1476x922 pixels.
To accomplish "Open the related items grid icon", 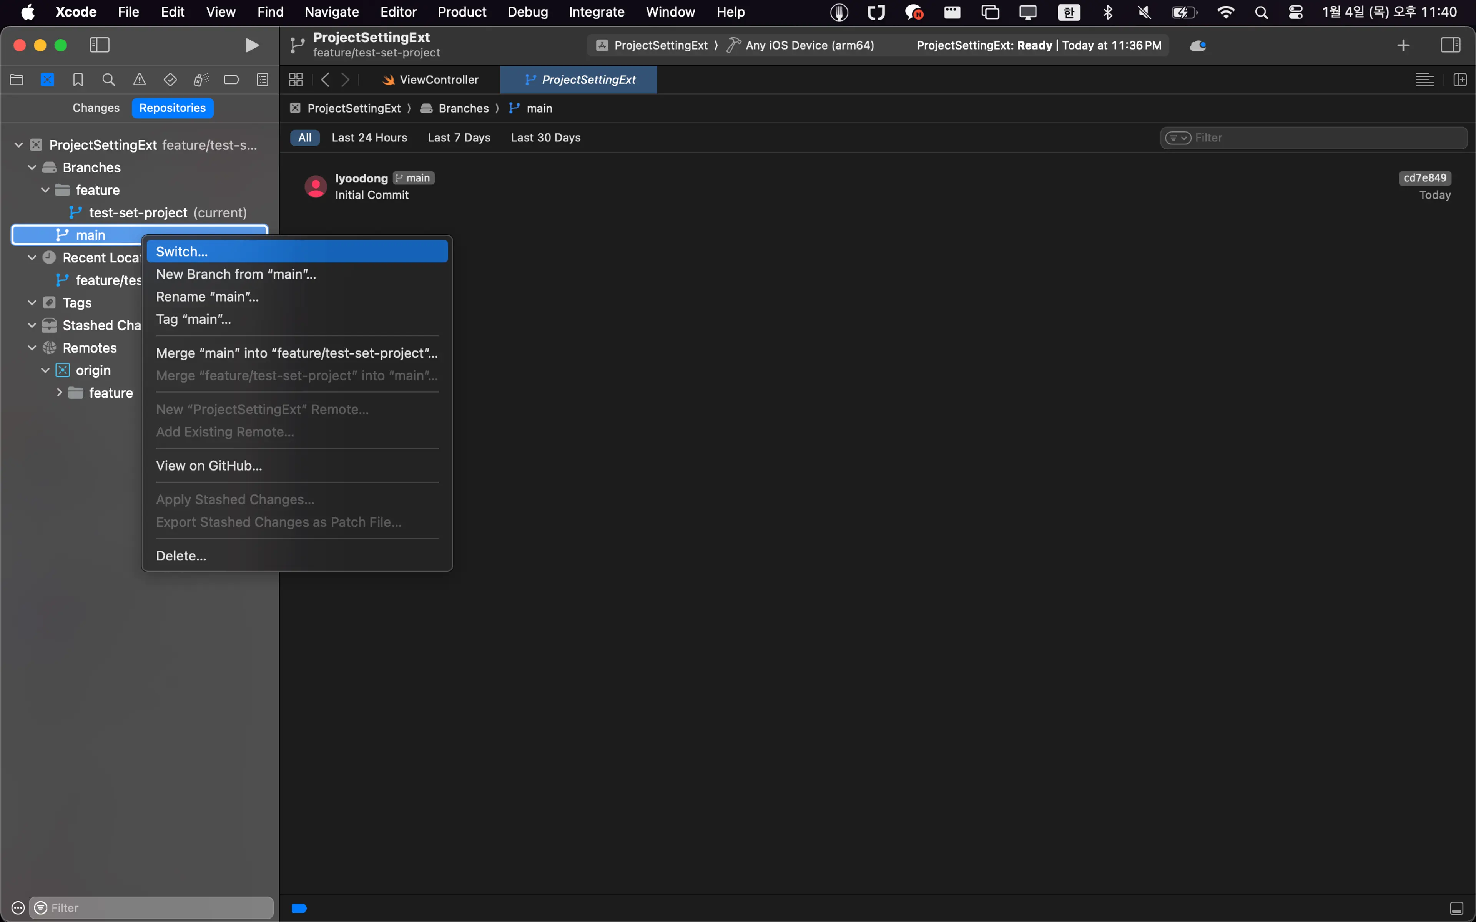I will (296, 80).
